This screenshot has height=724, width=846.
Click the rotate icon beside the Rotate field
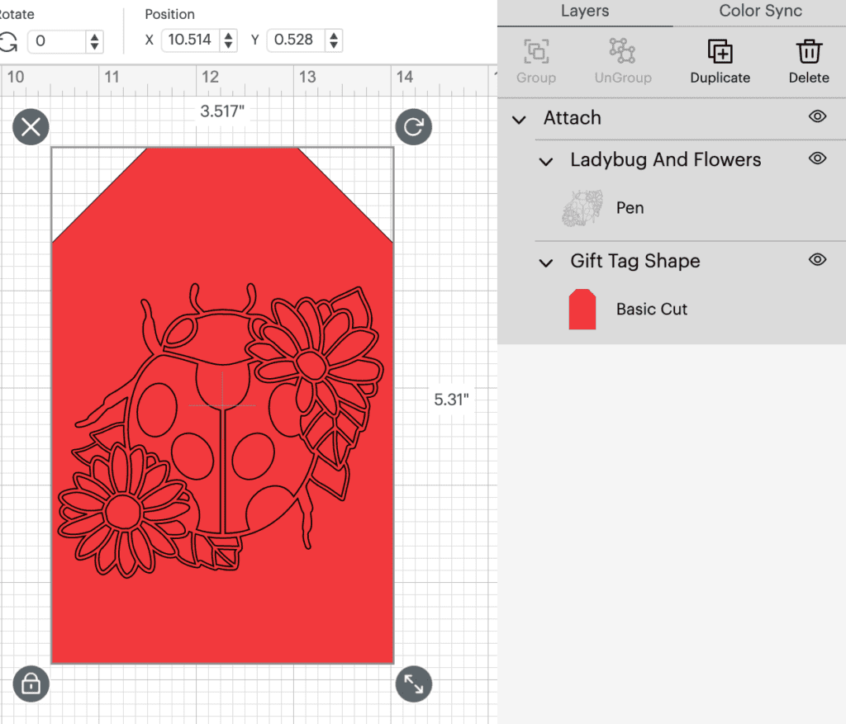point(8,41)
